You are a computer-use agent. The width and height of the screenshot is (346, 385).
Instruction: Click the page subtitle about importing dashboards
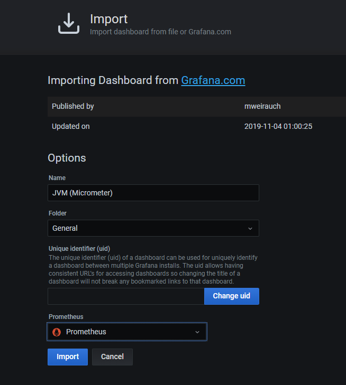click(160, 32)
